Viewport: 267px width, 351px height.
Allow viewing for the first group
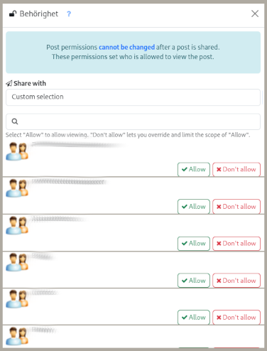point(194,169)
